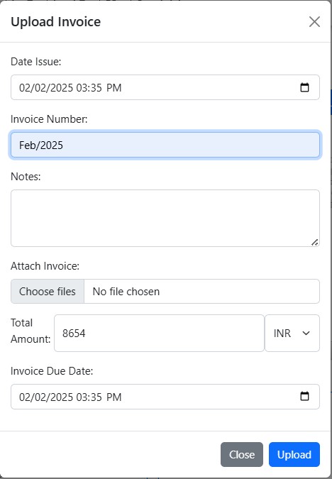Click the Total Amount field containing 8654

[159, 333]
